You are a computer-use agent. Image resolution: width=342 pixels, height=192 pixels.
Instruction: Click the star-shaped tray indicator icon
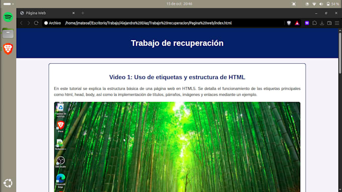click(294, 4)
